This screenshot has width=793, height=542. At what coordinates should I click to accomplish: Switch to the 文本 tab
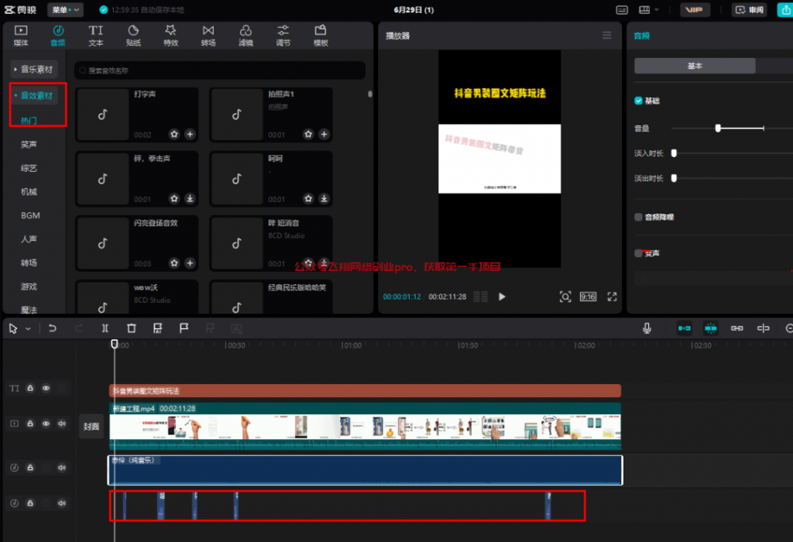[96, 35]
